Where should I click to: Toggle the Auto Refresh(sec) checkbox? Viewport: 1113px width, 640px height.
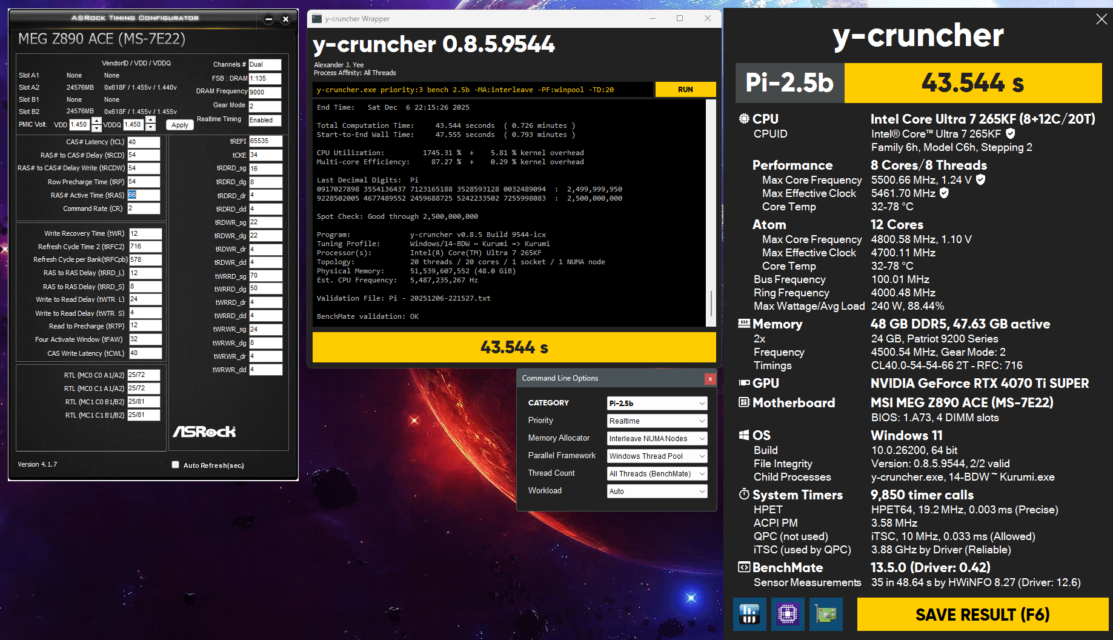(175, 465)
